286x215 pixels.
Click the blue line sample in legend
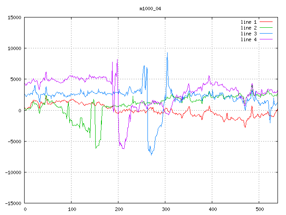coord(266,34)
